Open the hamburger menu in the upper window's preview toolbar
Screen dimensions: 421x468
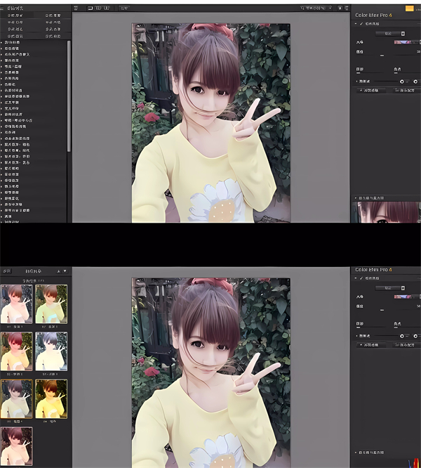point(76,8)
